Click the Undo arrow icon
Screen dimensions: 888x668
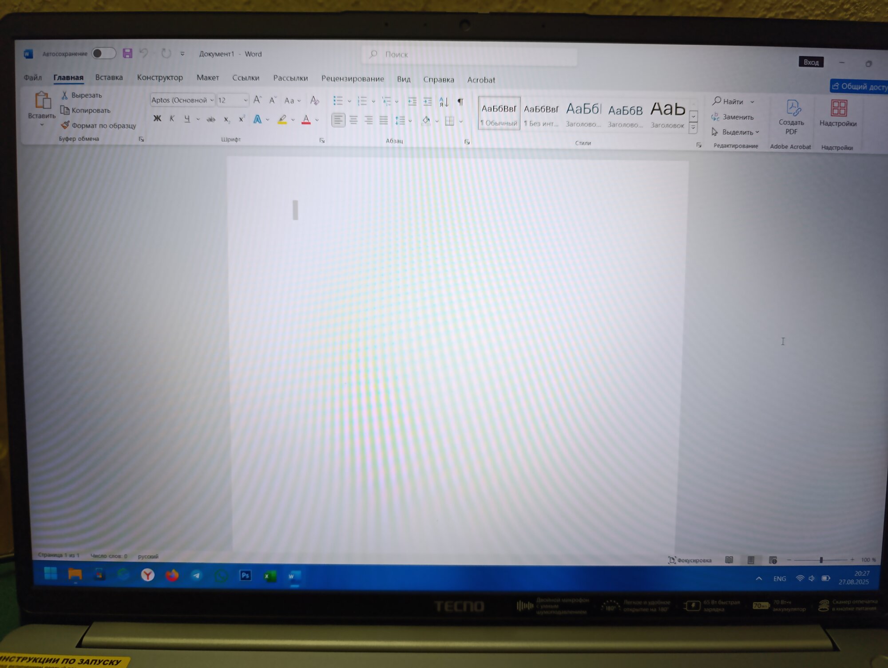coord(144,54)
